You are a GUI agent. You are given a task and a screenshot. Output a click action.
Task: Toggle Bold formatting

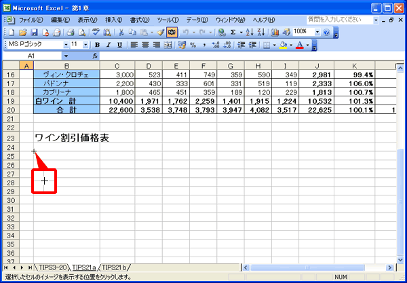tap(97, 45)
